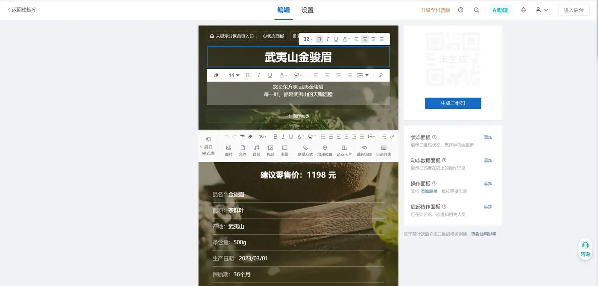
Task: Apply numbered list in the size-16 toolbar
Action: point(323,137)
